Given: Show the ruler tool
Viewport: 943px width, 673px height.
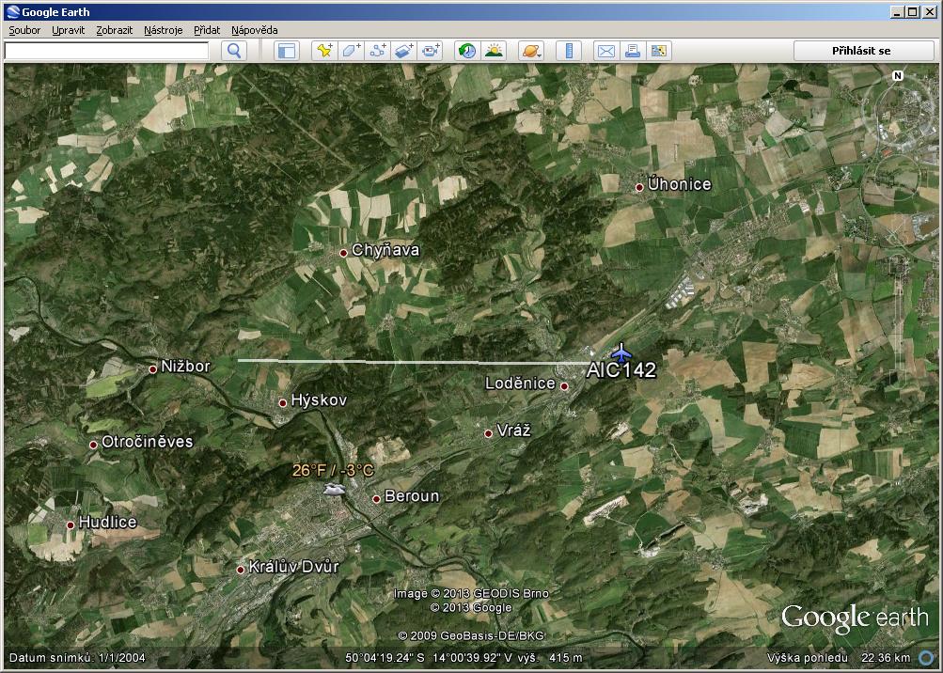Looking at the screenshot, I should tap(568, 51).
